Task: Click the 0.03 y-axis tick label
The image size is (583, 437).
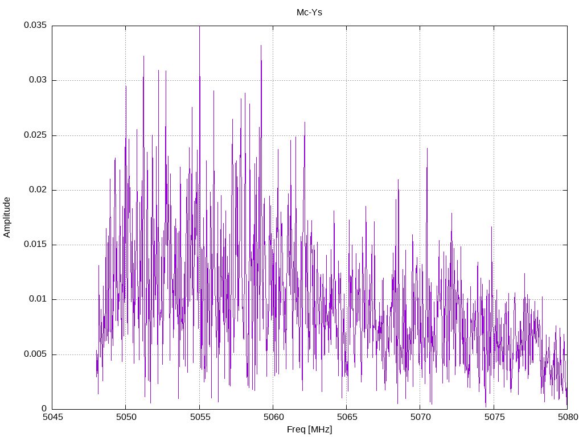Action: [38, 80]
